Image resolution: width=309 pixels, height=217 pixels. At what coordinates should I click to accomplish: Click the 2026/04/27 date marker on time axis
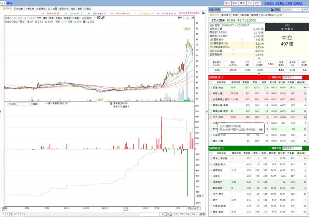[x=193, y=208]
